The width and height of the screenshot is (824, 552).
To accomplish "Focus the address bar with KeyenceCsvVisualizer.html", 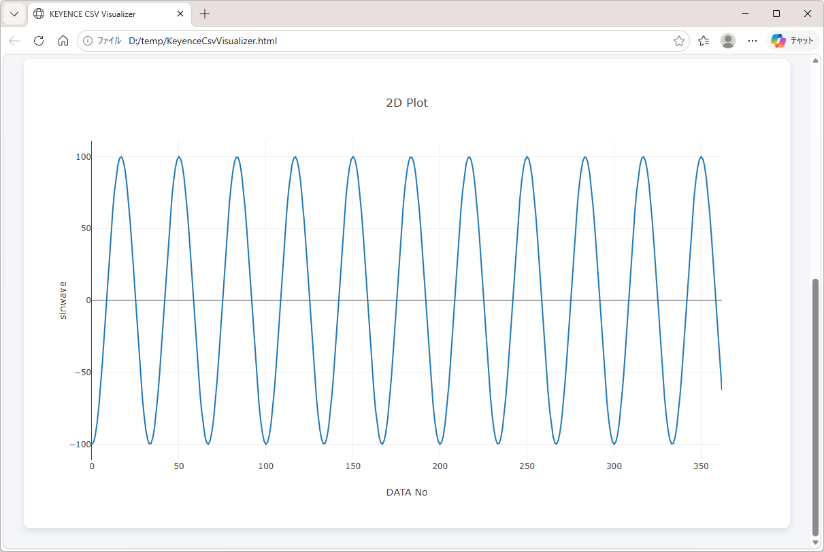I will pyautogui.click(x=383, y=41).
